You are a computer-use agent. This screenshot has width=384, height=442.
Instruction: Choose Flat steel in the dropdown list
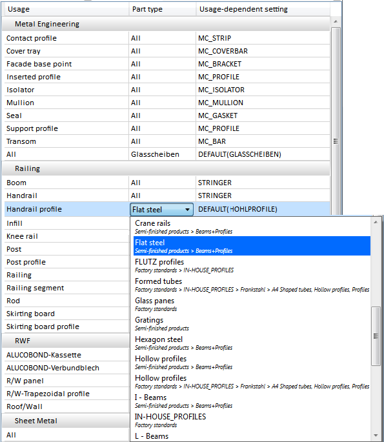coord(252,246)
